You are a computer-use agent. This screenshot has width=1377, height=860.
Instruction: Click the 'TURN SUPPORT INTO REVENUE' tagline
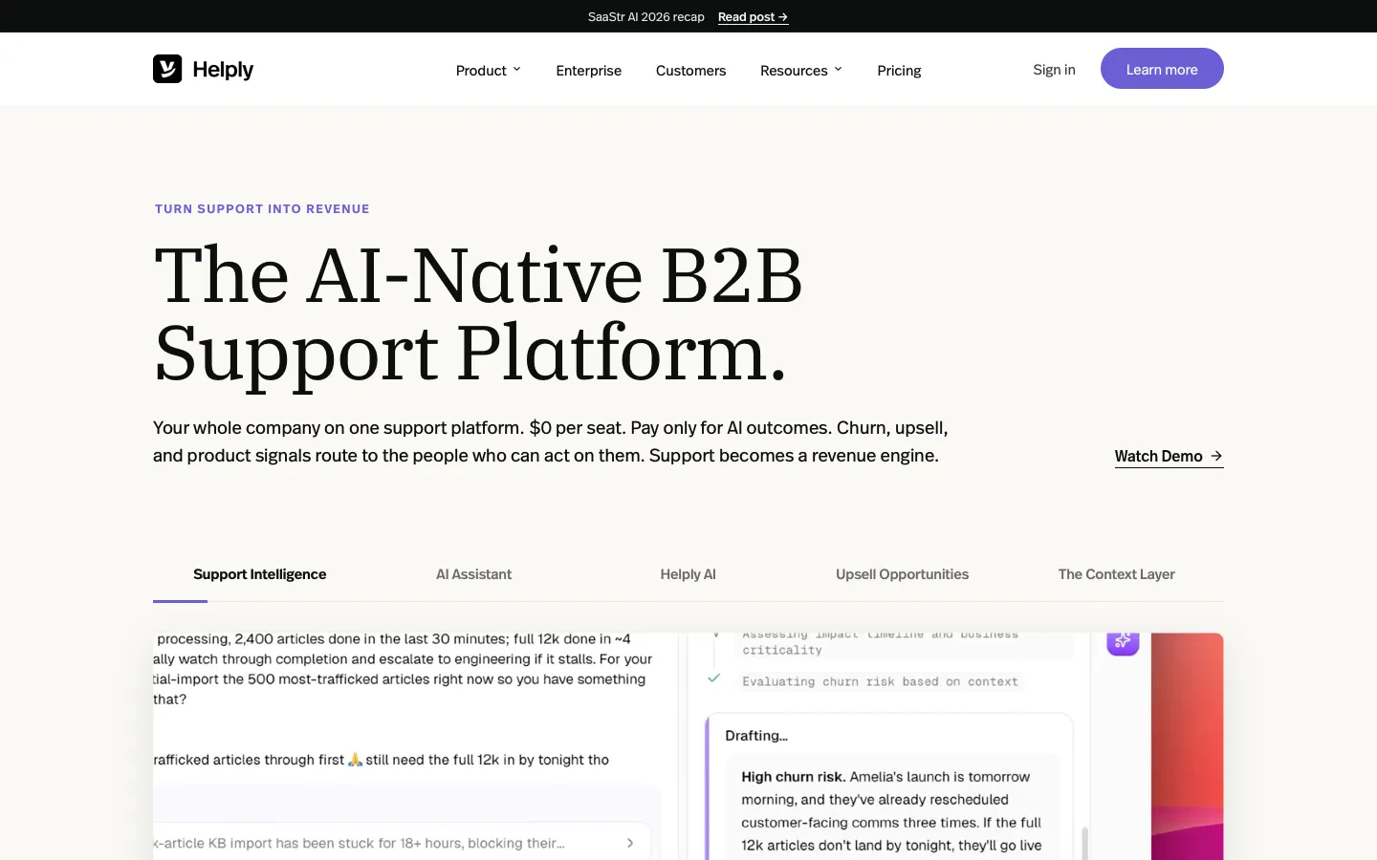coord(262,209)
